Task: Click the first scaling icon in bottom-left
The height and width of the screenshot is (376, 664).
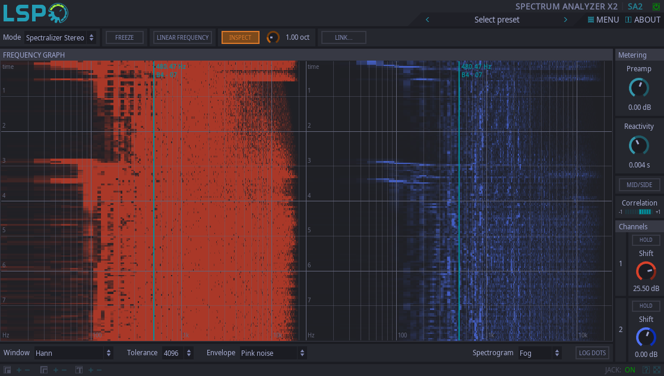Action: click(7, 370)
